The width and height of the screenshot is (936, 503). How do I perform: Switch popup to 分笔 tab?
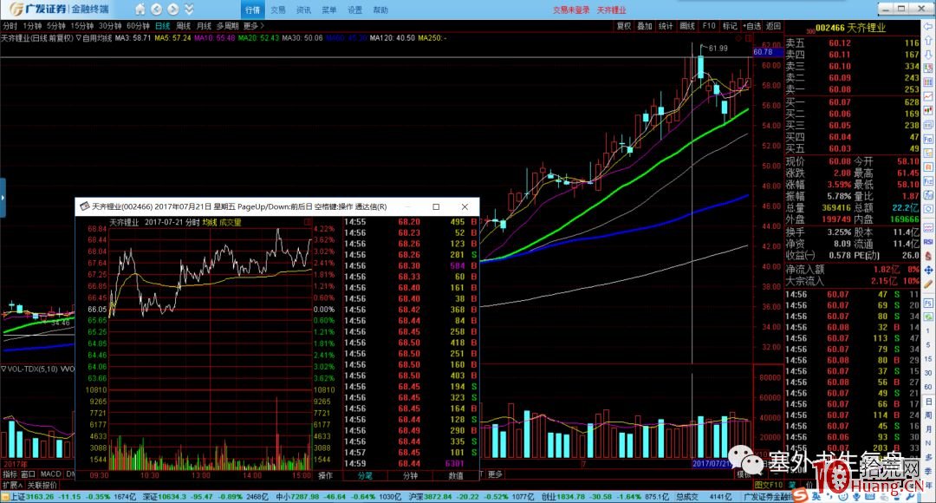point(365,475)
